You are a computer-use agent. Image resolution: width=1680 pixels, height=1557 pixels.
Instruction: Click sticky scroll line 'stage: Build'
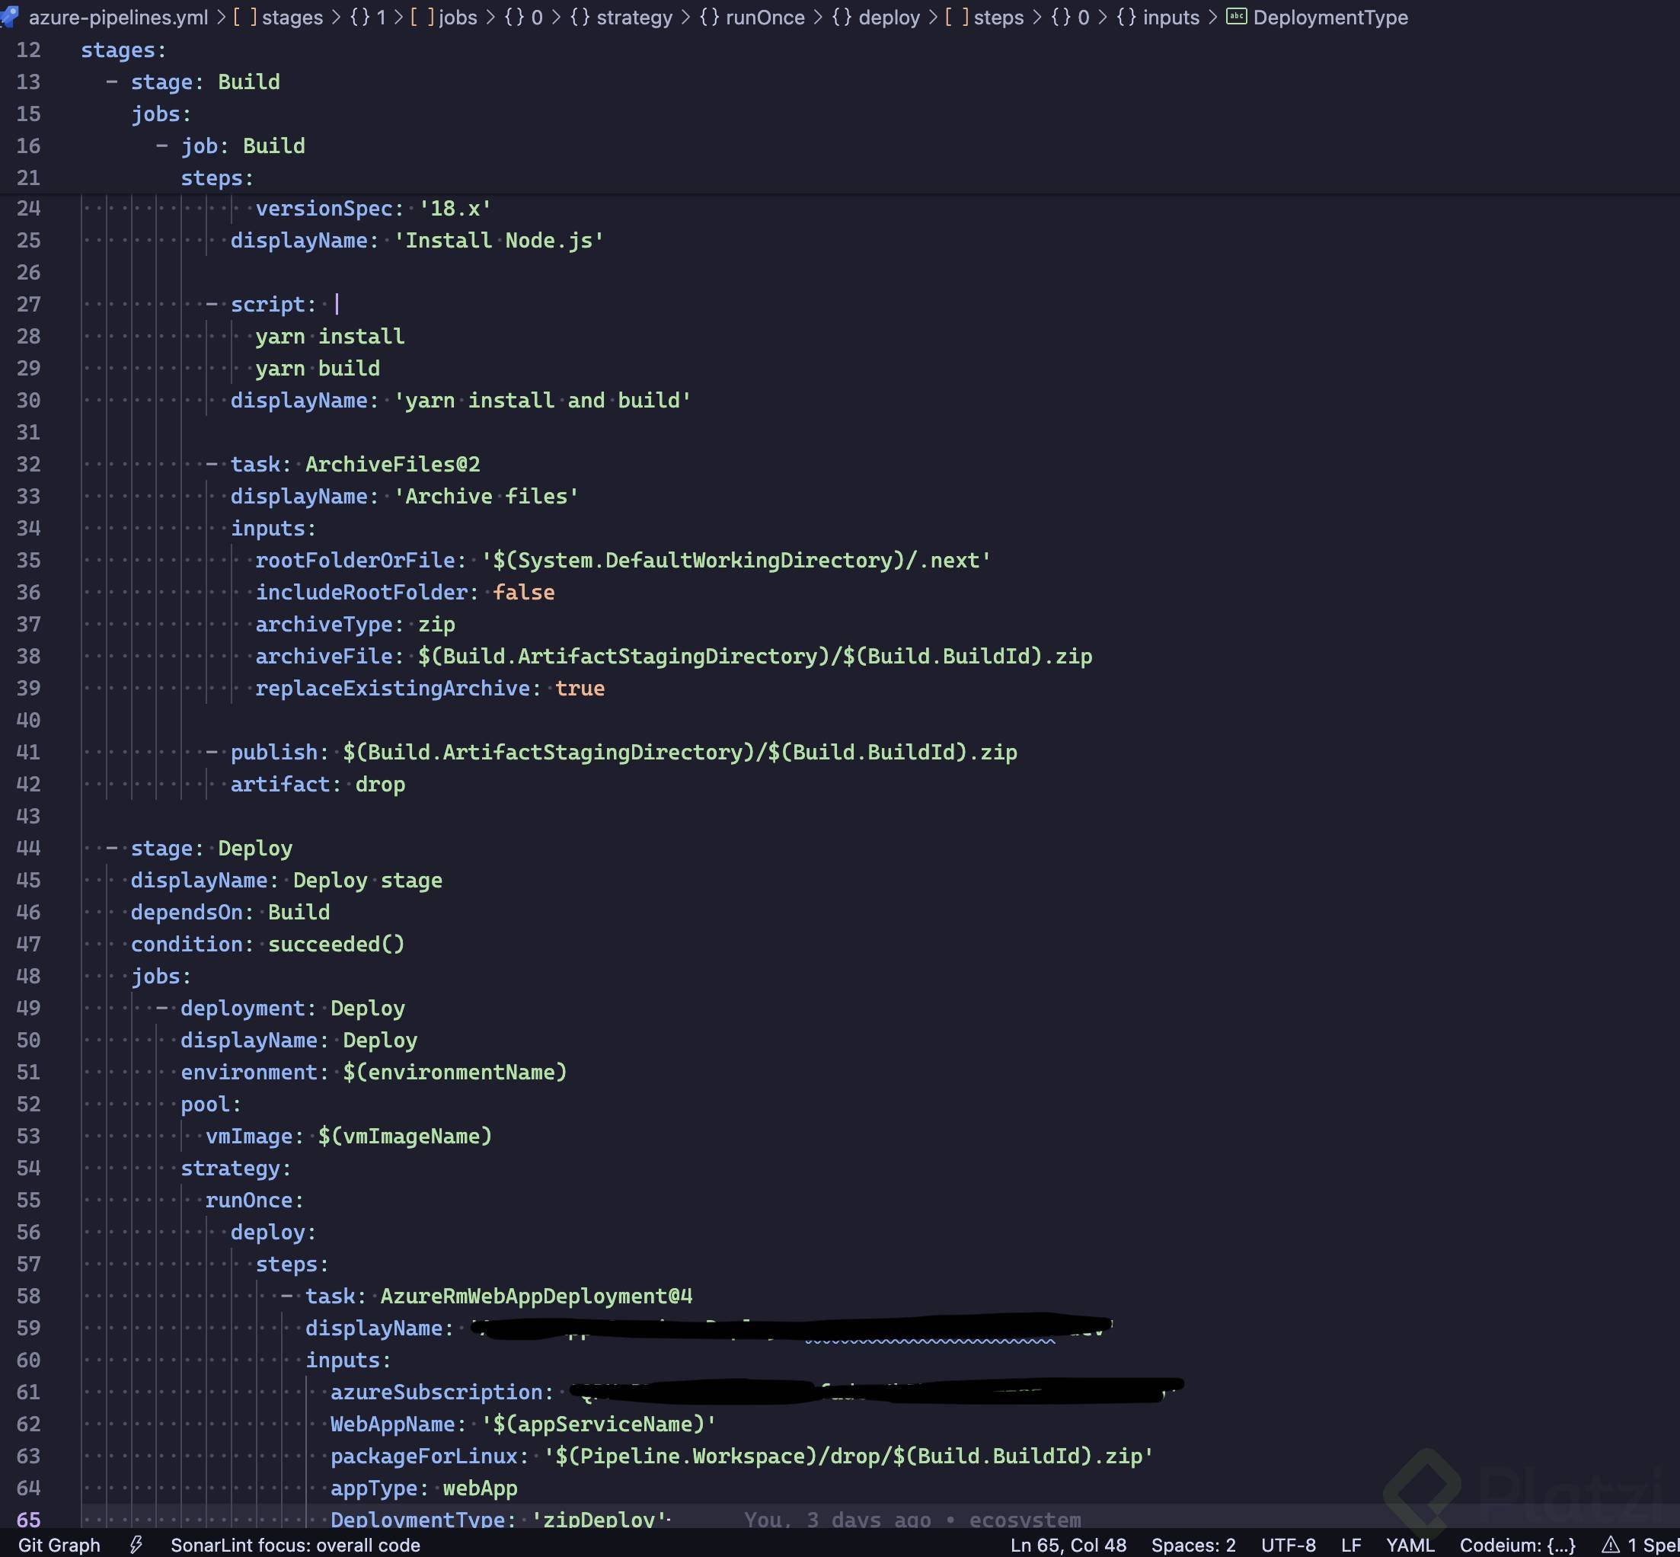click(206, 82)
